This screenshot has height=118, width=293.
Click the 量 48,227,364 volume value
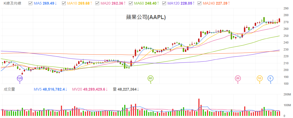(126, 89)
